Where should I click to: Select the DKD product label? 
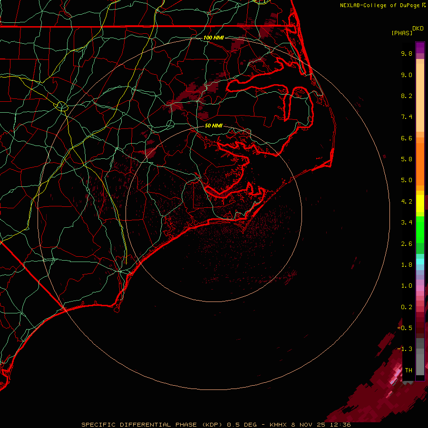pos(418,29)
